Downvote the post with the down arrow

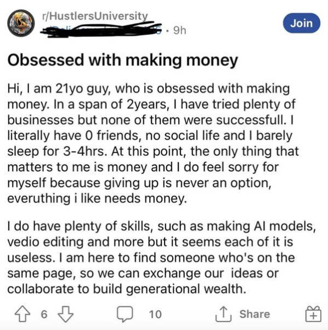point(66,314)
